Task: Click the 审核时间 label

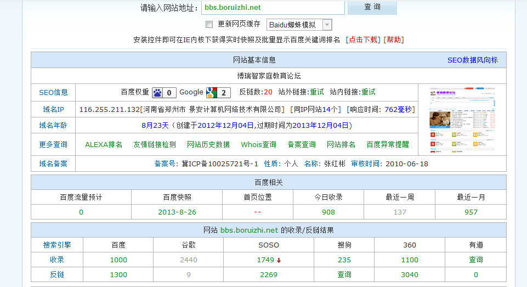Action: point(367,164)
